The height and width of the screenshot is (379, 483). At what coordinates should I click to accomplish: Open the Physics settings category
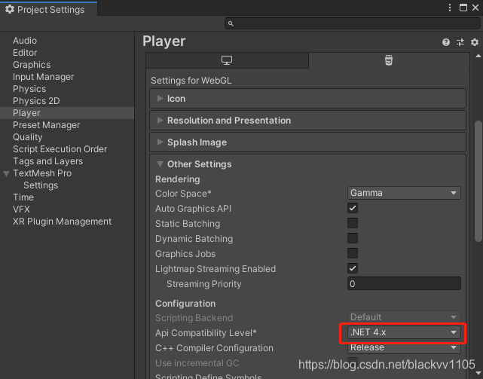(x=29, y=89)
